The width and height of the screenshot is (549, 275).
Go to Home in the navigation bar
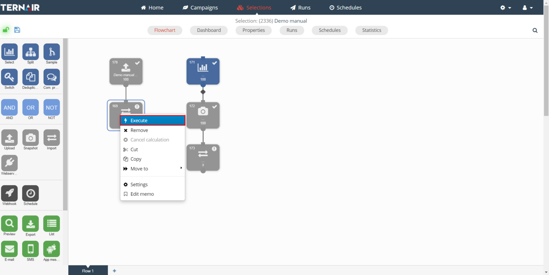point(152,7)
